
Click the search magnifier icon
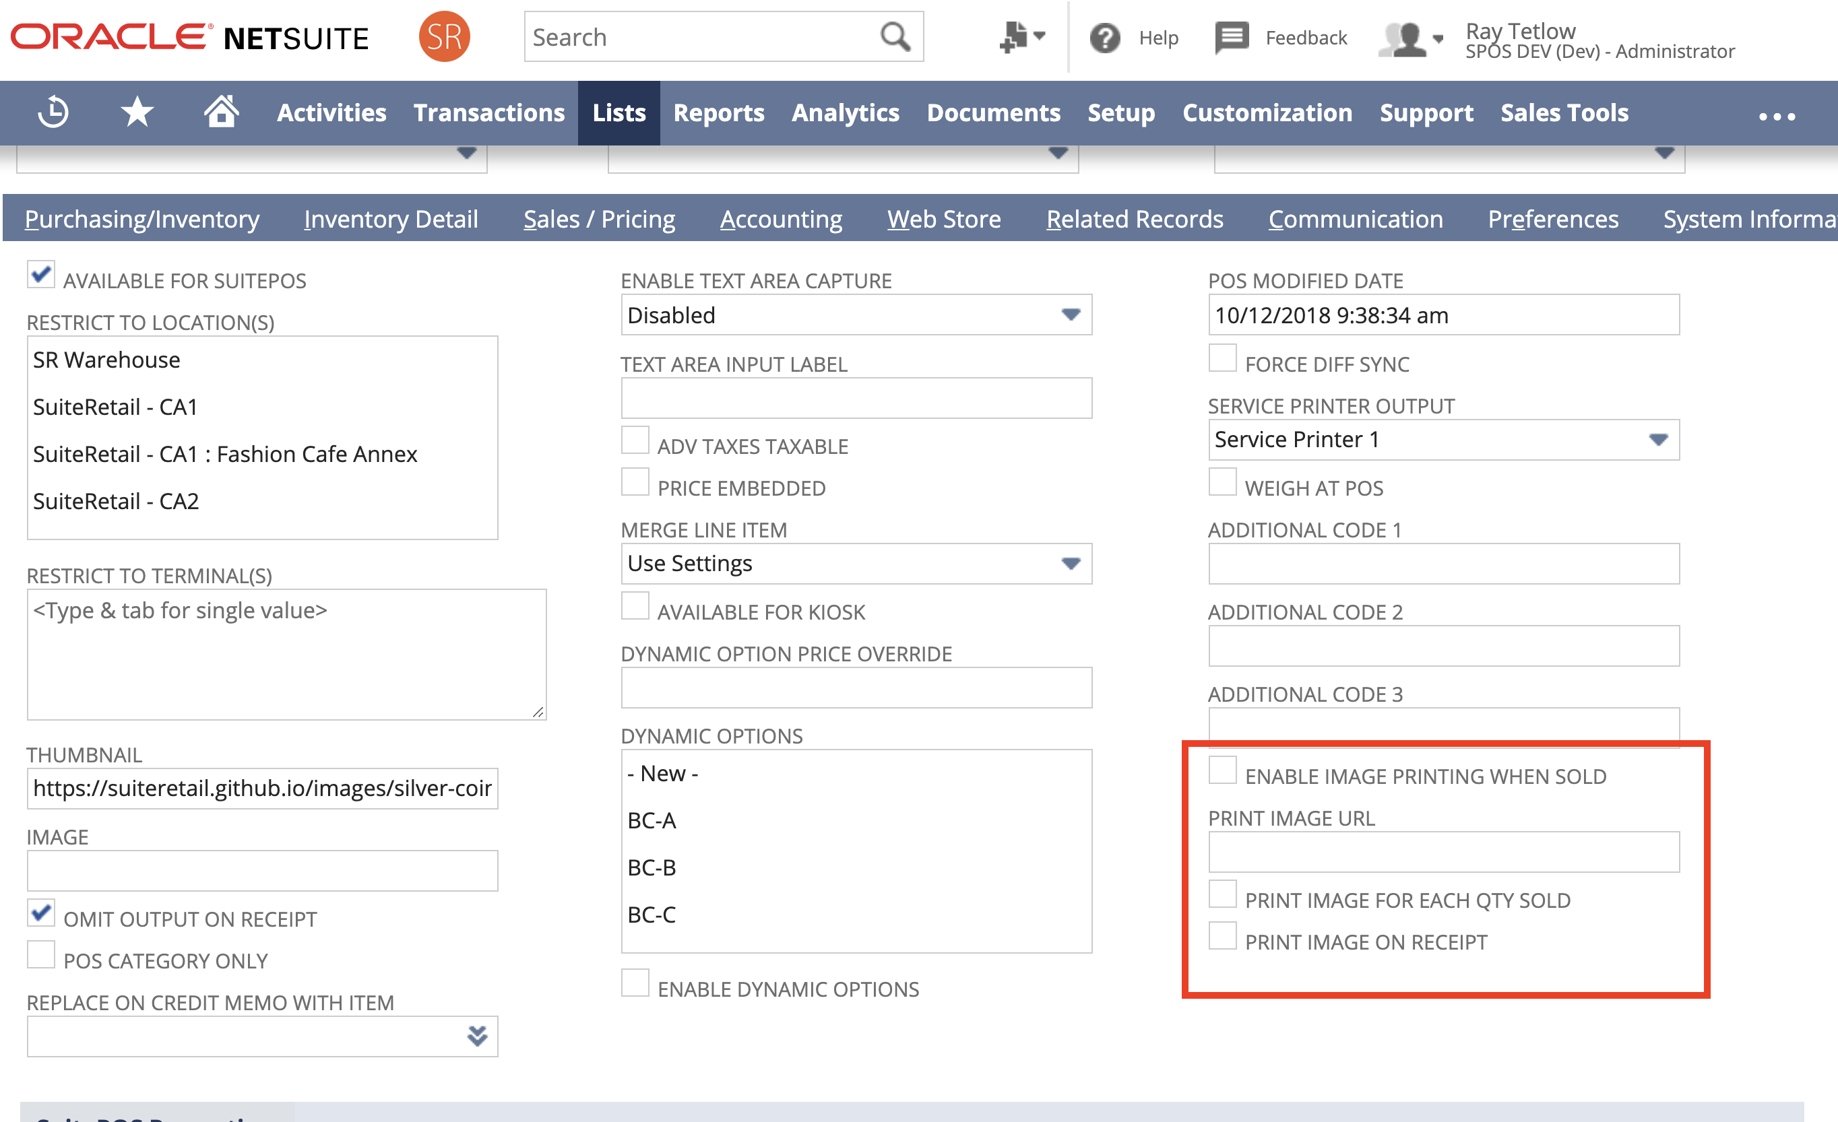point(894,36)
